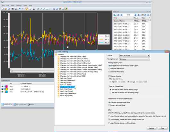Image resolution: width=170 pixels, height=132 pixels.
Task: Select 'Hourly High (Pulse)' template
Action: click(66, 96)
